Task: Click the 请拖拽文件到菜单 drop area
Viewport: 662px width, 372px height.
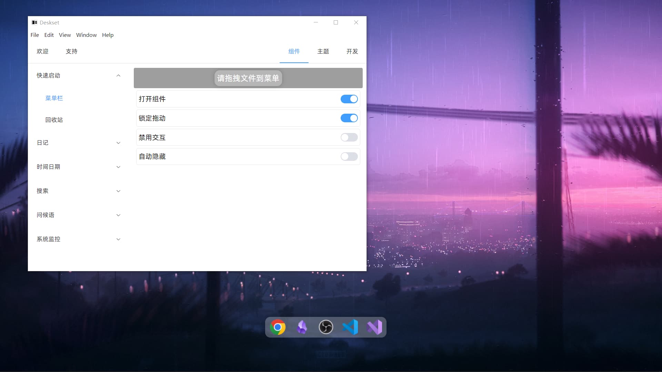Action: click(248, 78)
